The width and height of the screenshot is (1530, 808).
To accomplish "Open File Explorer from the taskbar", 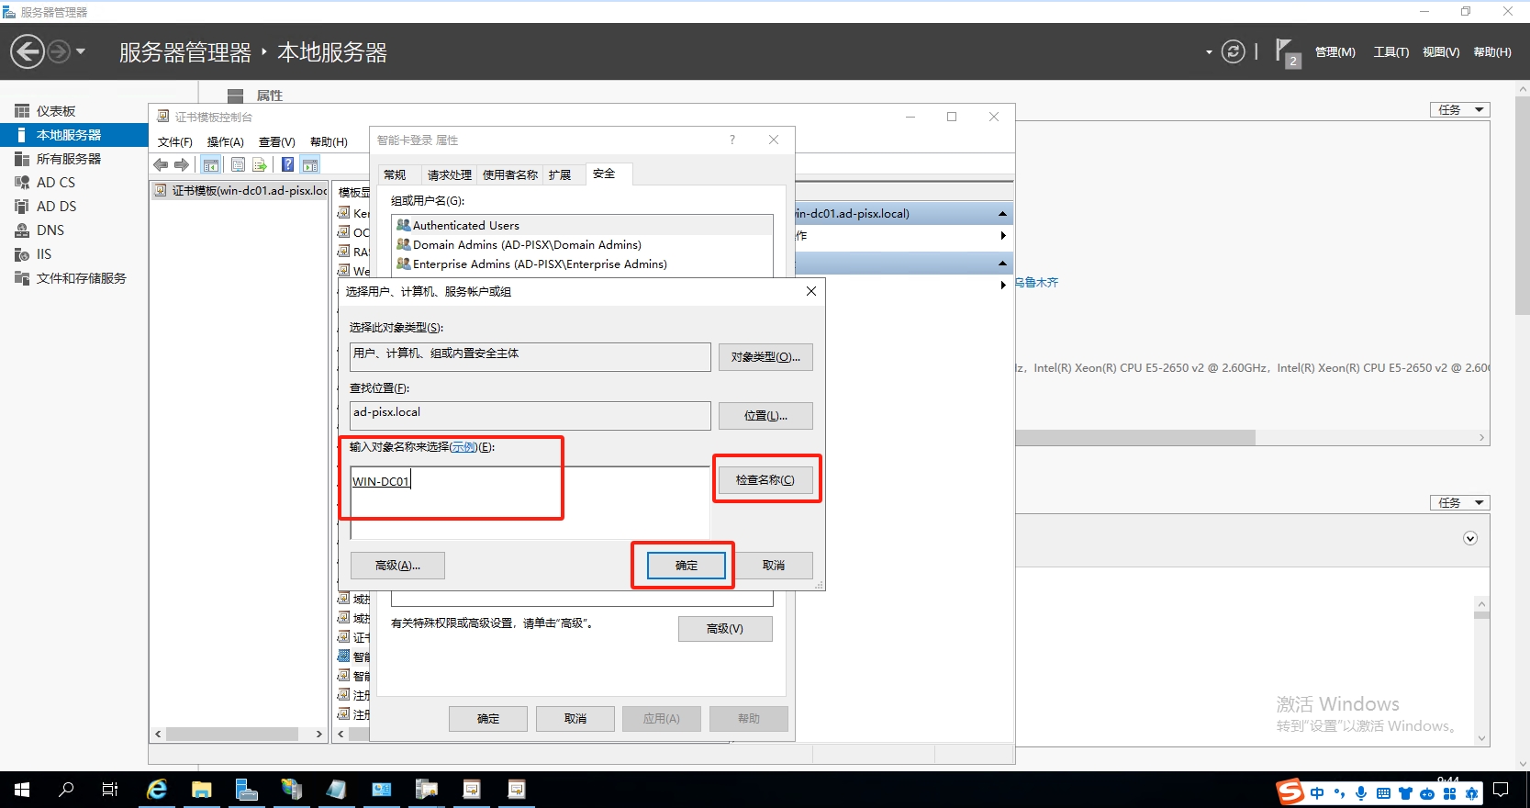I will [202, 790].
